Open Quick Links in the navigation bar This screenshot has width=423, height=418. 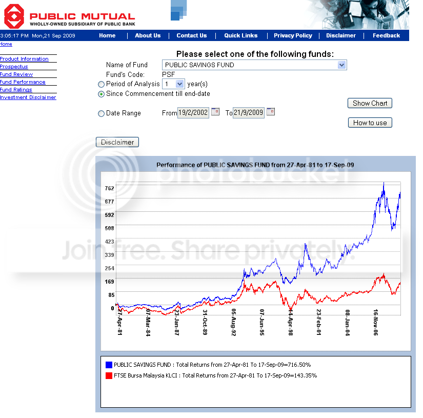[241, 36]
